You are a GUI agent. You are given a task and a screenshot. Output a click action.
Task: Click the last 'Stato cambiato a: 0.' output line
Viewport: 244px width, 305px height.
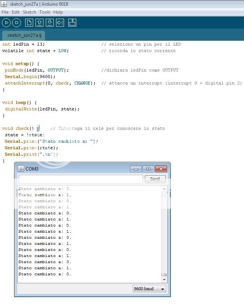[45, 274]
